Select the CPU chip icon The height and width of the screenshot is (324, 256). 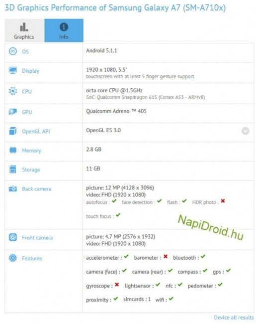coord(13,91)
